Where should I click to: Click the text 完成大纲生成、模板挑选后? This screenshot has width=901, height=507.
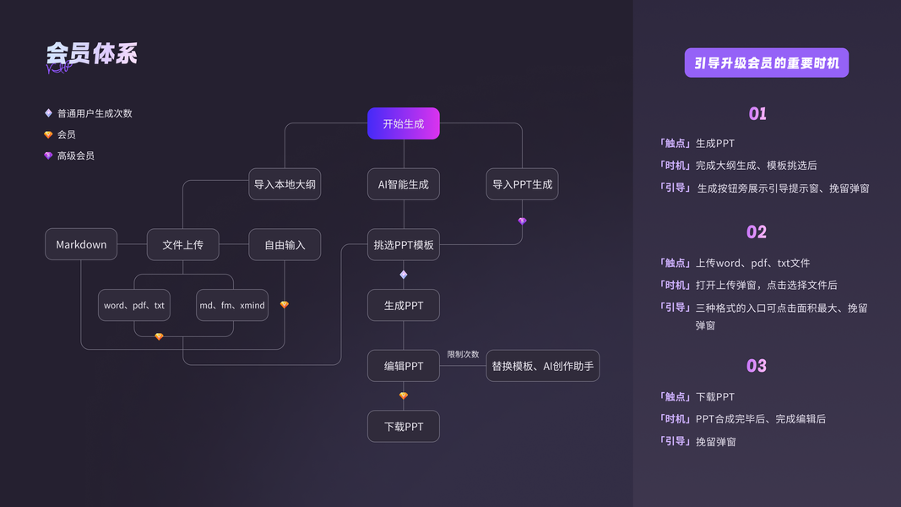(x=757, y=166)
